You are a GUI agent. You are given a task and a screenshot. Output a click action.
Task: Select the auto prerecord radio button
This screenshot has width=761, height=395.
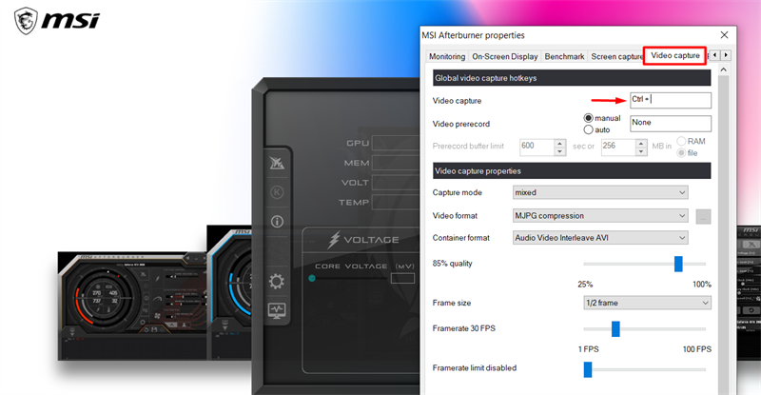pos(588,129)
